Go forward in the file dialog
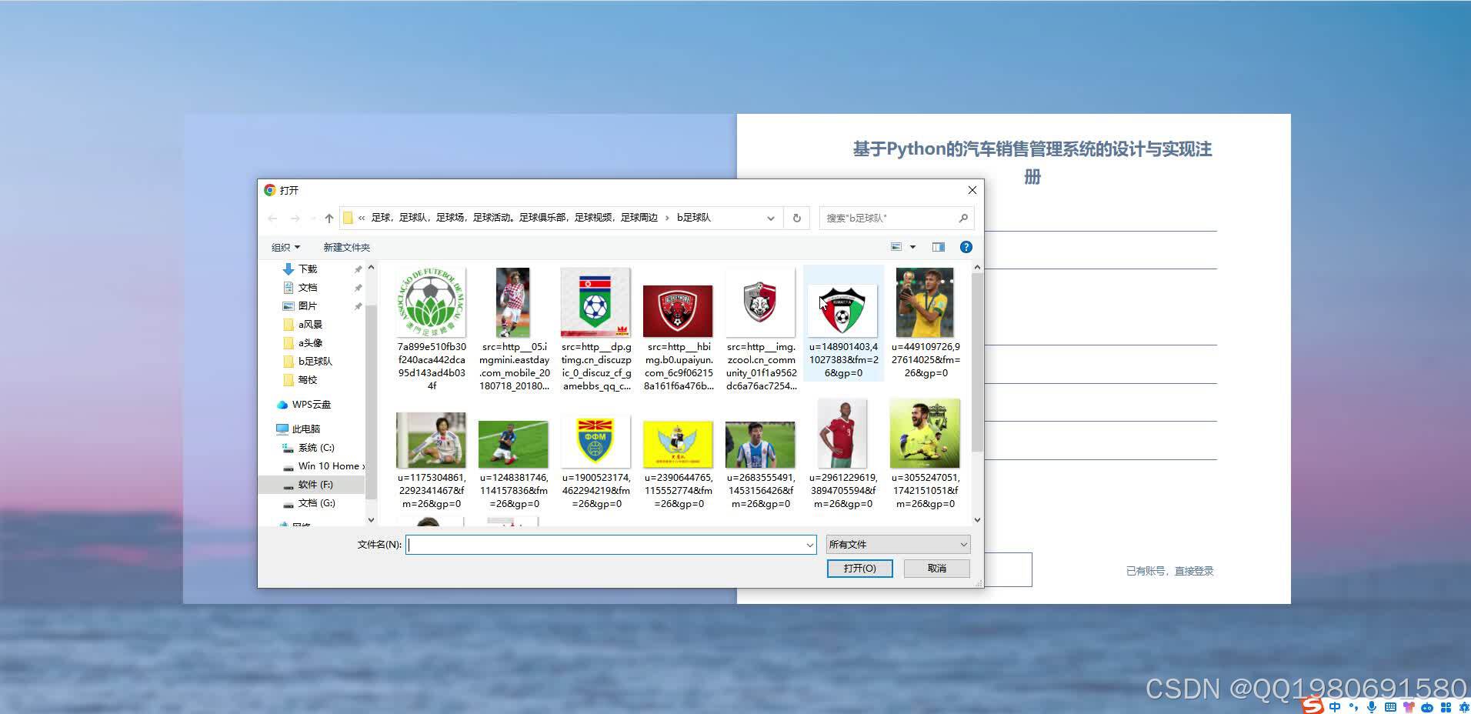Screen dimensions: 1471x714 295,219
